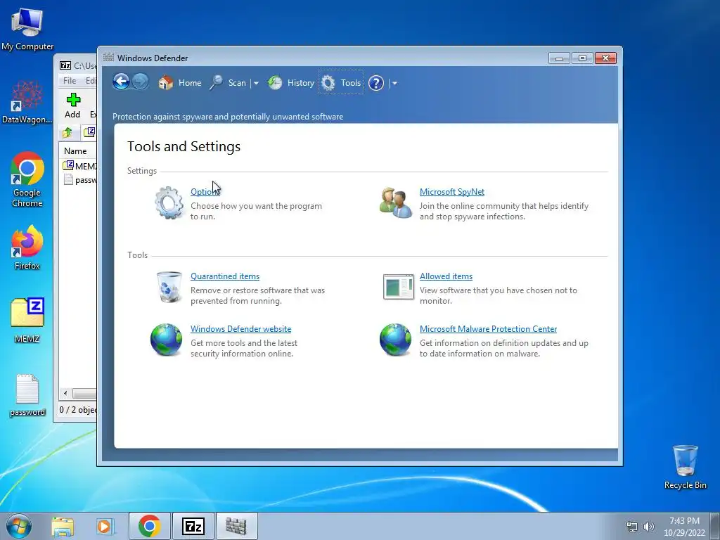
Task: Click the taskbar clock showing 7:43 PM
Action: (684, 527)
